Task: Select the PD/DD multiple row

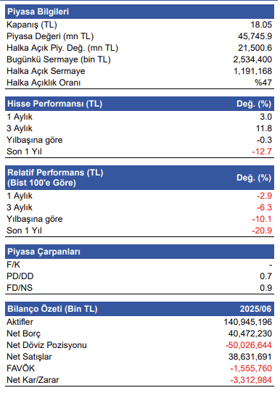Action: (139, 276)
